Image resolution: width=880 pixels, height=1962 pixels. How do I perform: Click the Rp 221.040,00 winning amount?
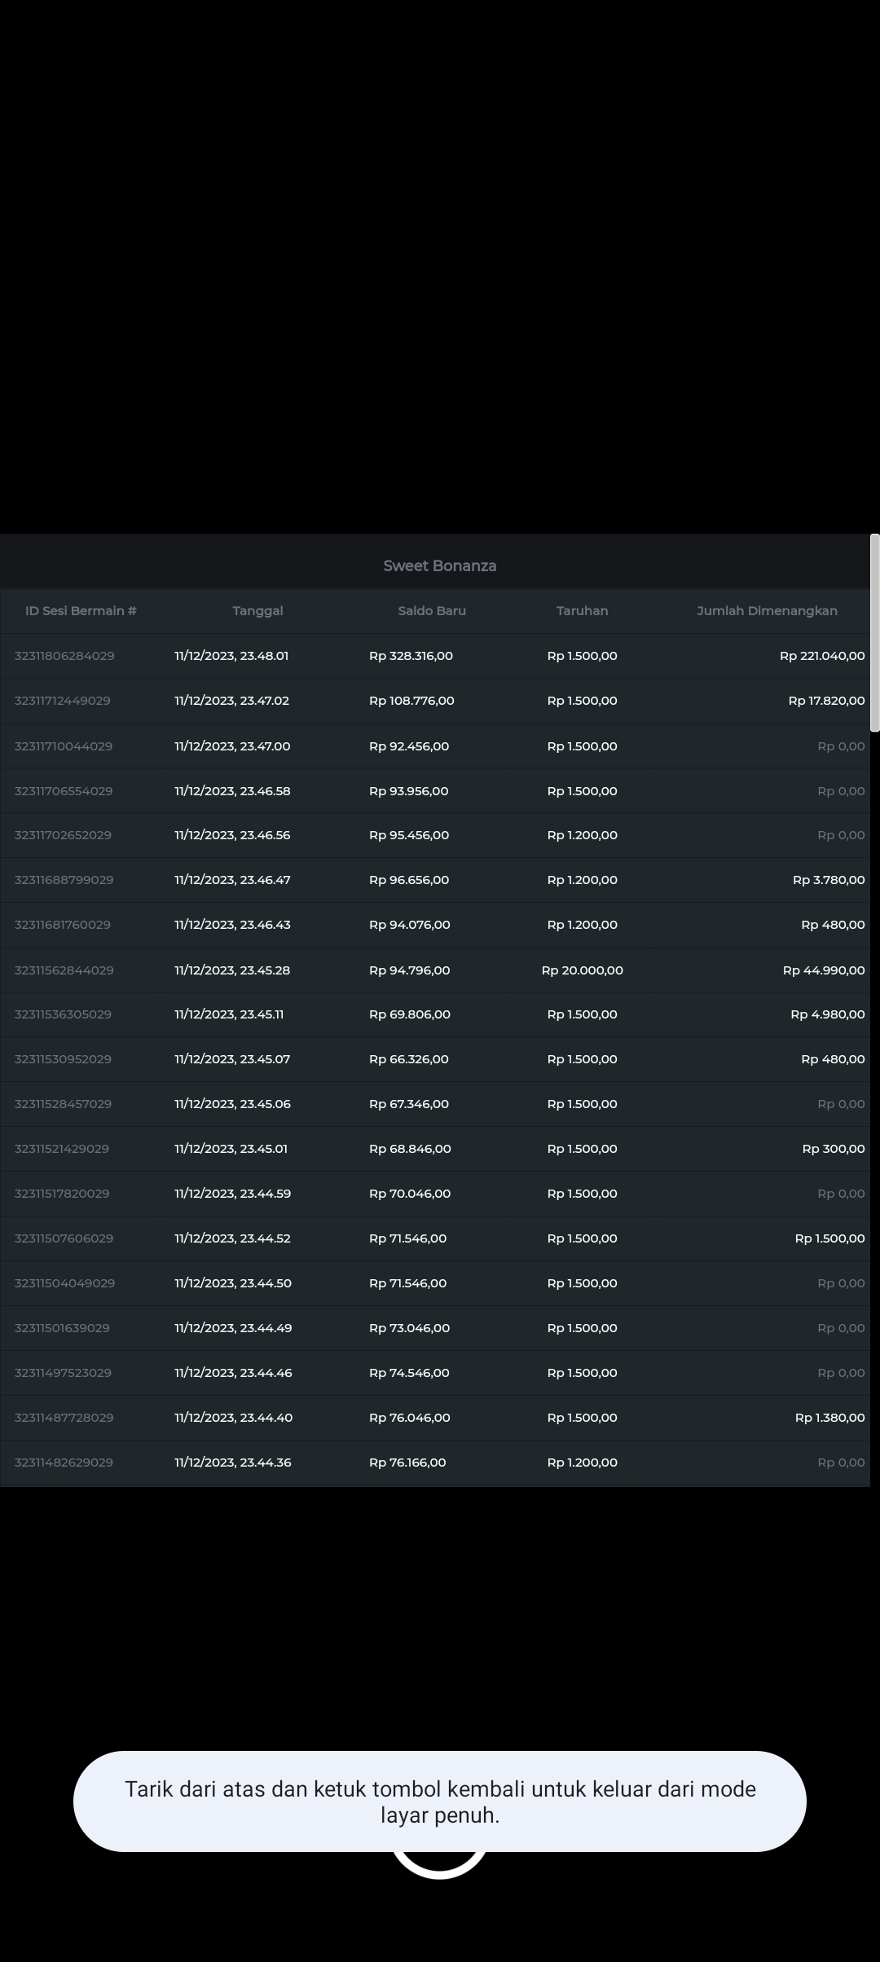point(821,656)
